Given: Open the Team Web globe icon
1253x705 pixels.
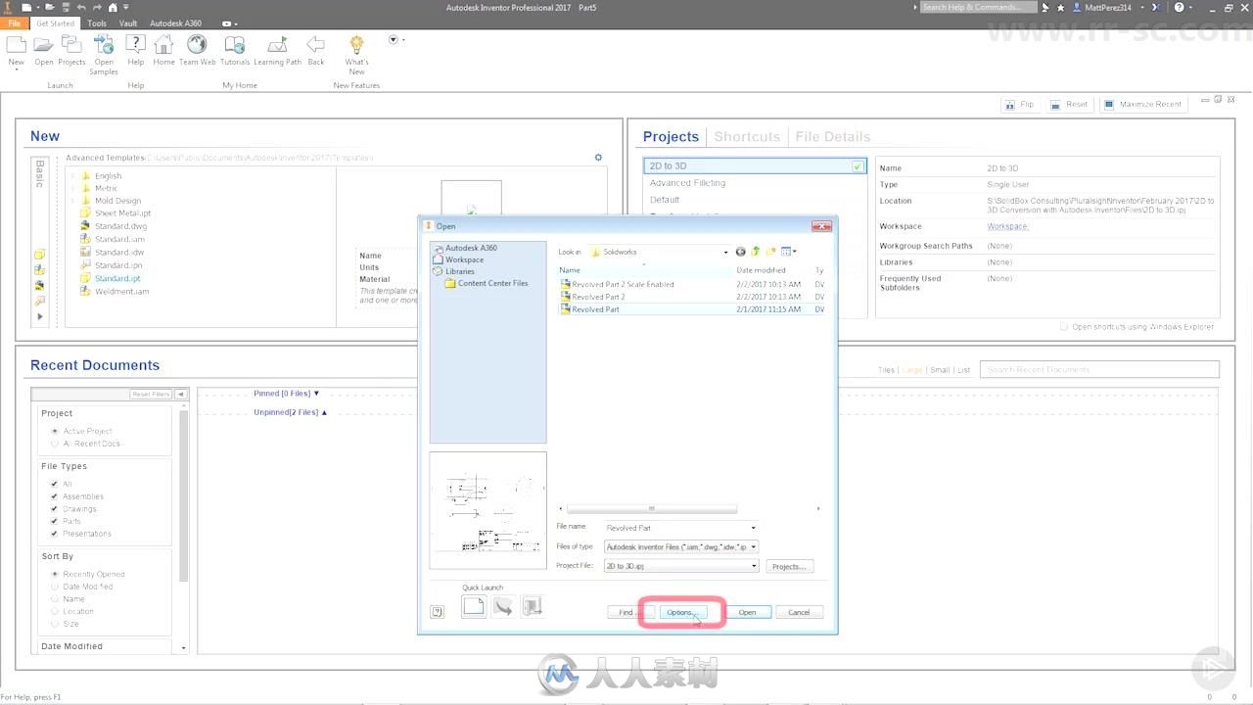Looking at the screenshot, I should 197,45.
